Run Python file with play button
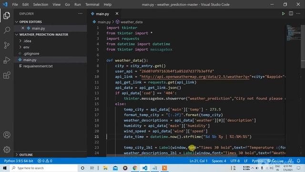The height and width of the screenshot is (172, 305). coord(283,14)
